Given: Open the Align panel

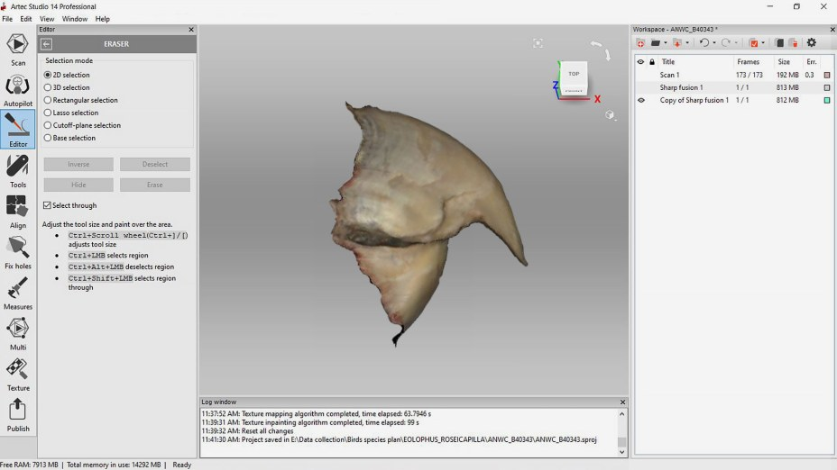Looking at the screenshot, I should pos(17,210).
